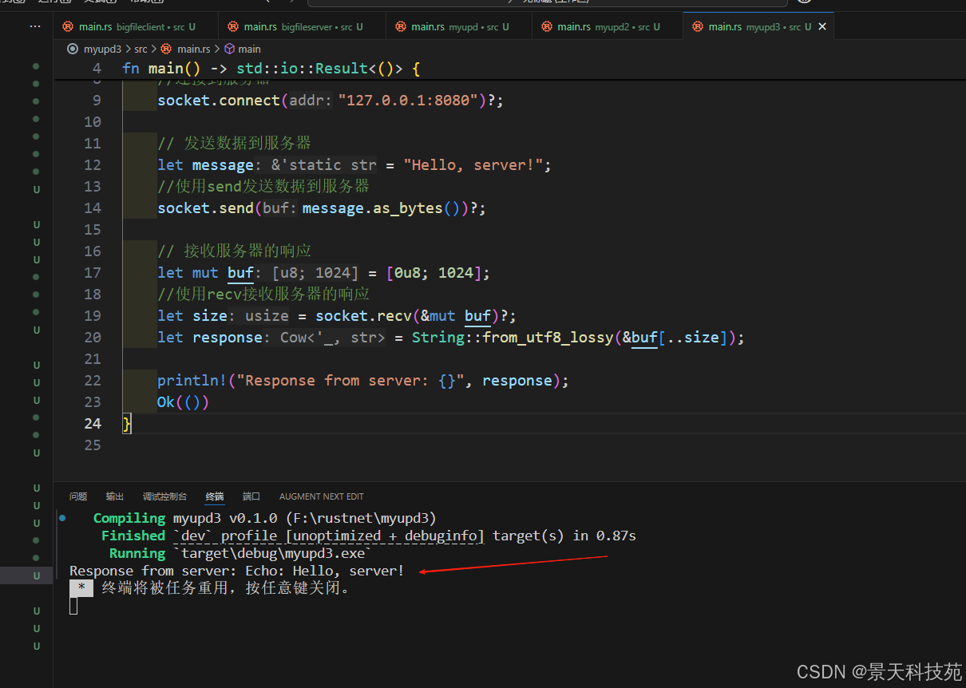Click the socket.connect call on line 9
The image size is (966, 688).
point(218,101)
